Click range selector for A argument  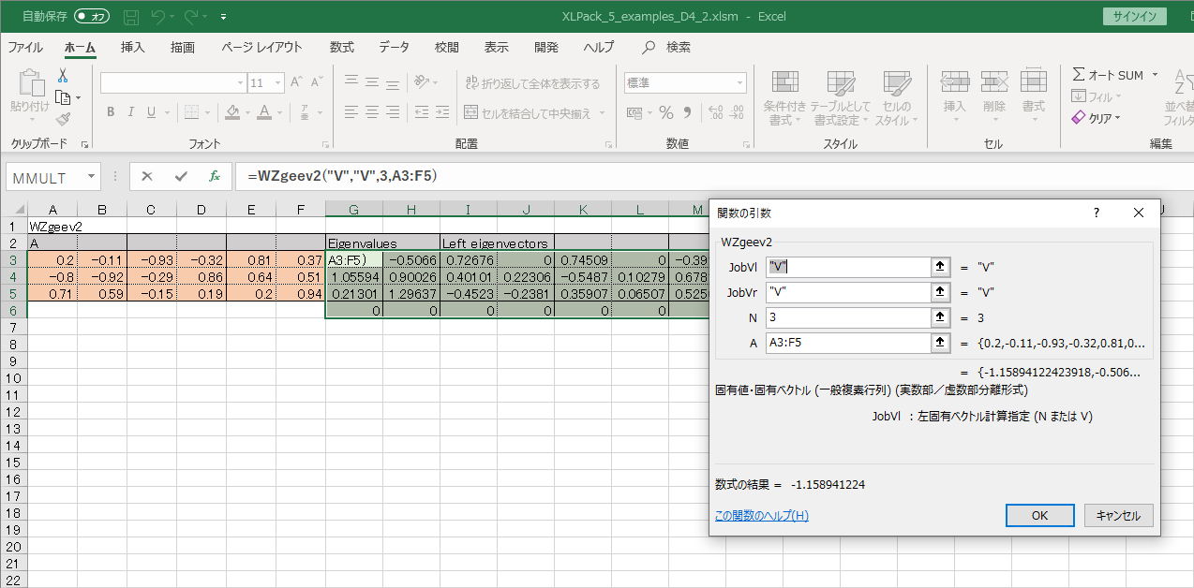click(940, 344)
